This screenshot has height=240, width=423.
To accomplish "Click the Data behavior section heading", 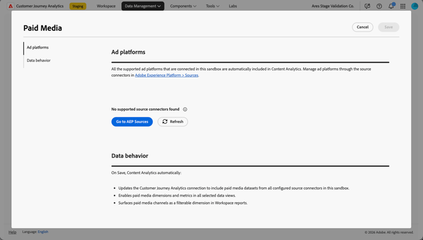I will coord(130,156).
